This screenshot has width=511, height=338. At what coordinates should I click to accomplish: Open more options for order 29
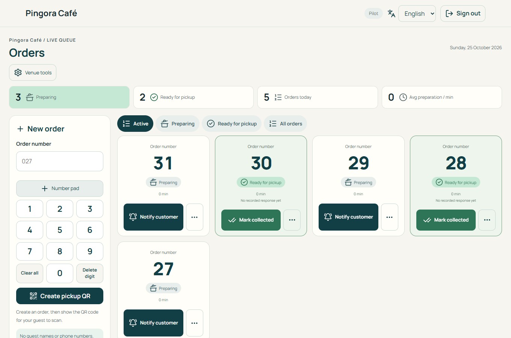coord(390,217)
